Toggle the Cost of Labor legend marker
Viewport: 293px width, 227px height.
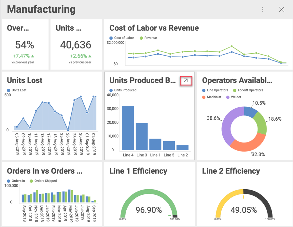coord(111,38)
